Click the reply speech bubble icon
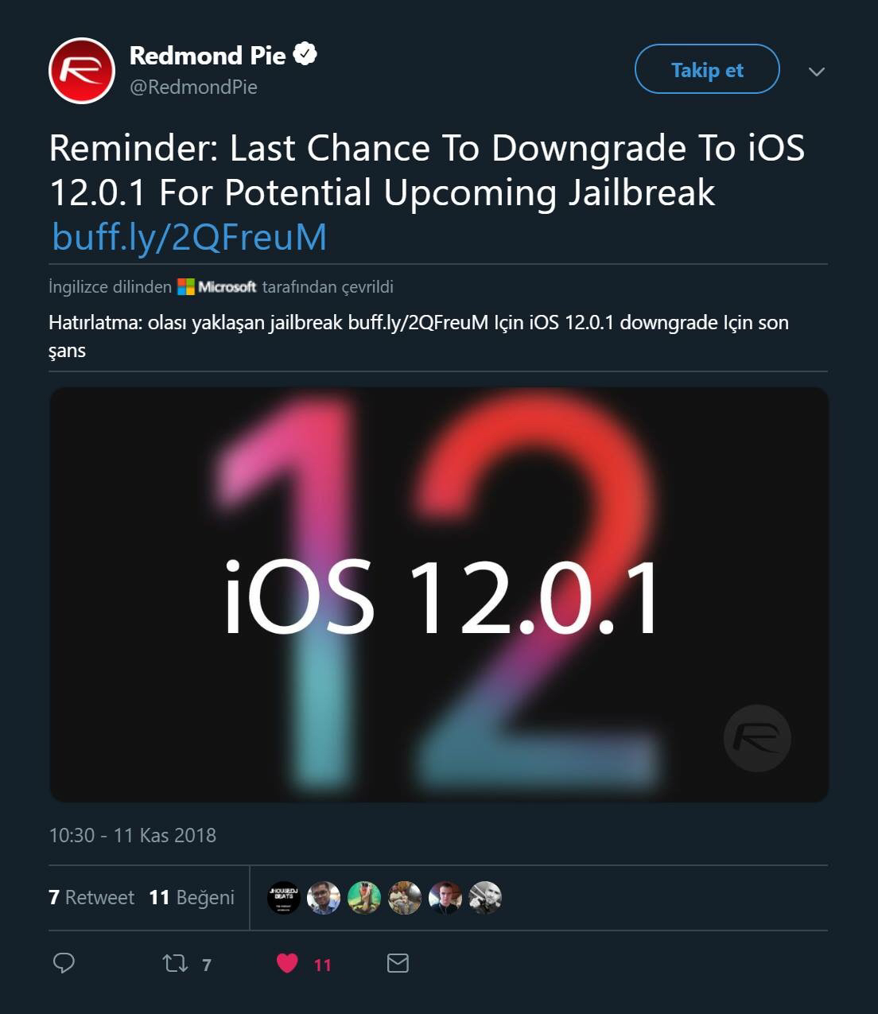Viewport: 878px width, 1014px height. point(64,963)
